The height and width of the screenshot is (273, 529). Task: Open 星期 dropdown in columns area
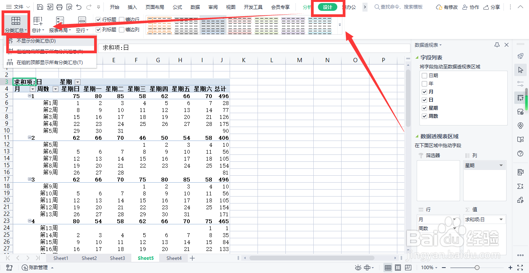501,165
